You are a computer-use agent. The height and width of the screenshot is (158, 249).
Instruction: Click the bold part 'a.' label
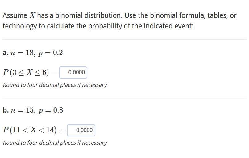click(6, 53)
